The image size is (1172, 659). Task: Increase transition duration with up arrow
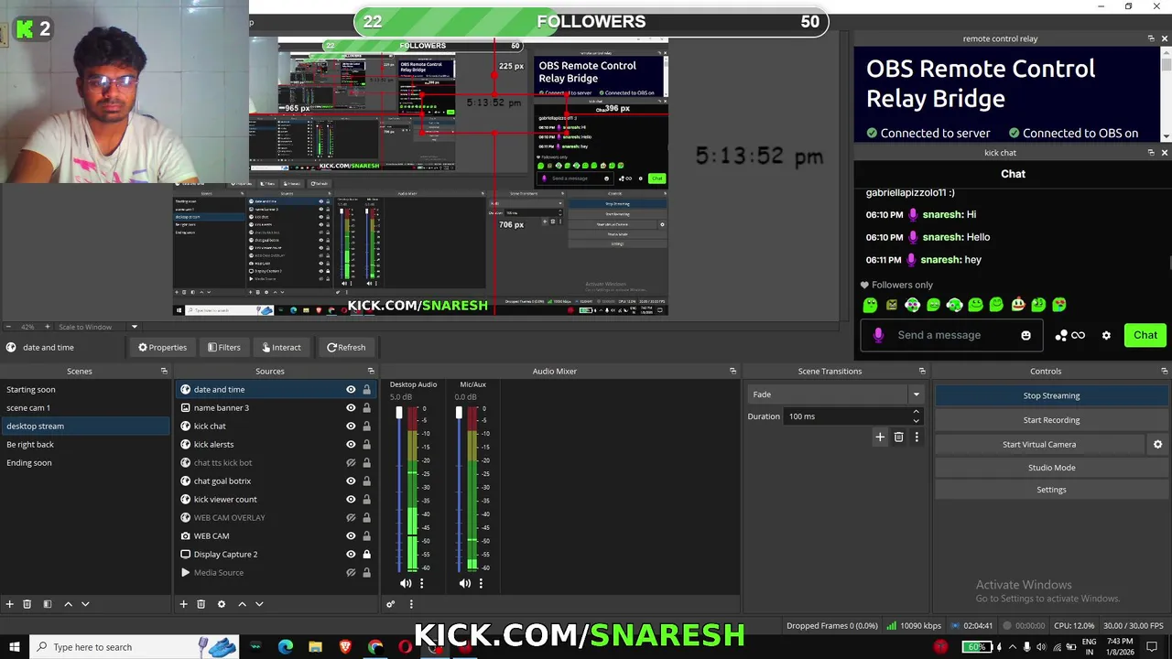coord(916,412)
